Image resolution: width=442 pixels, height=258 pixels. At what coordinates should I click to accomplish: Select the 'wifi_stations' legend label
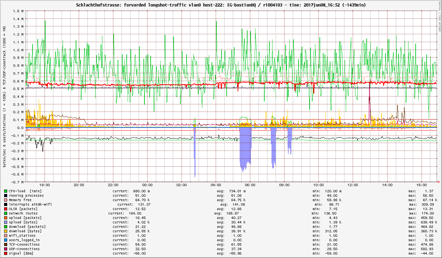(x=22, y=235)
